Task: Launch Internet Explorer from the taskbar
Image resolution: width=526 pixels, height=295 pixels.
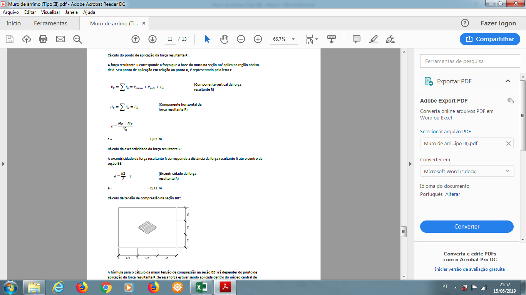Action: 58,287
